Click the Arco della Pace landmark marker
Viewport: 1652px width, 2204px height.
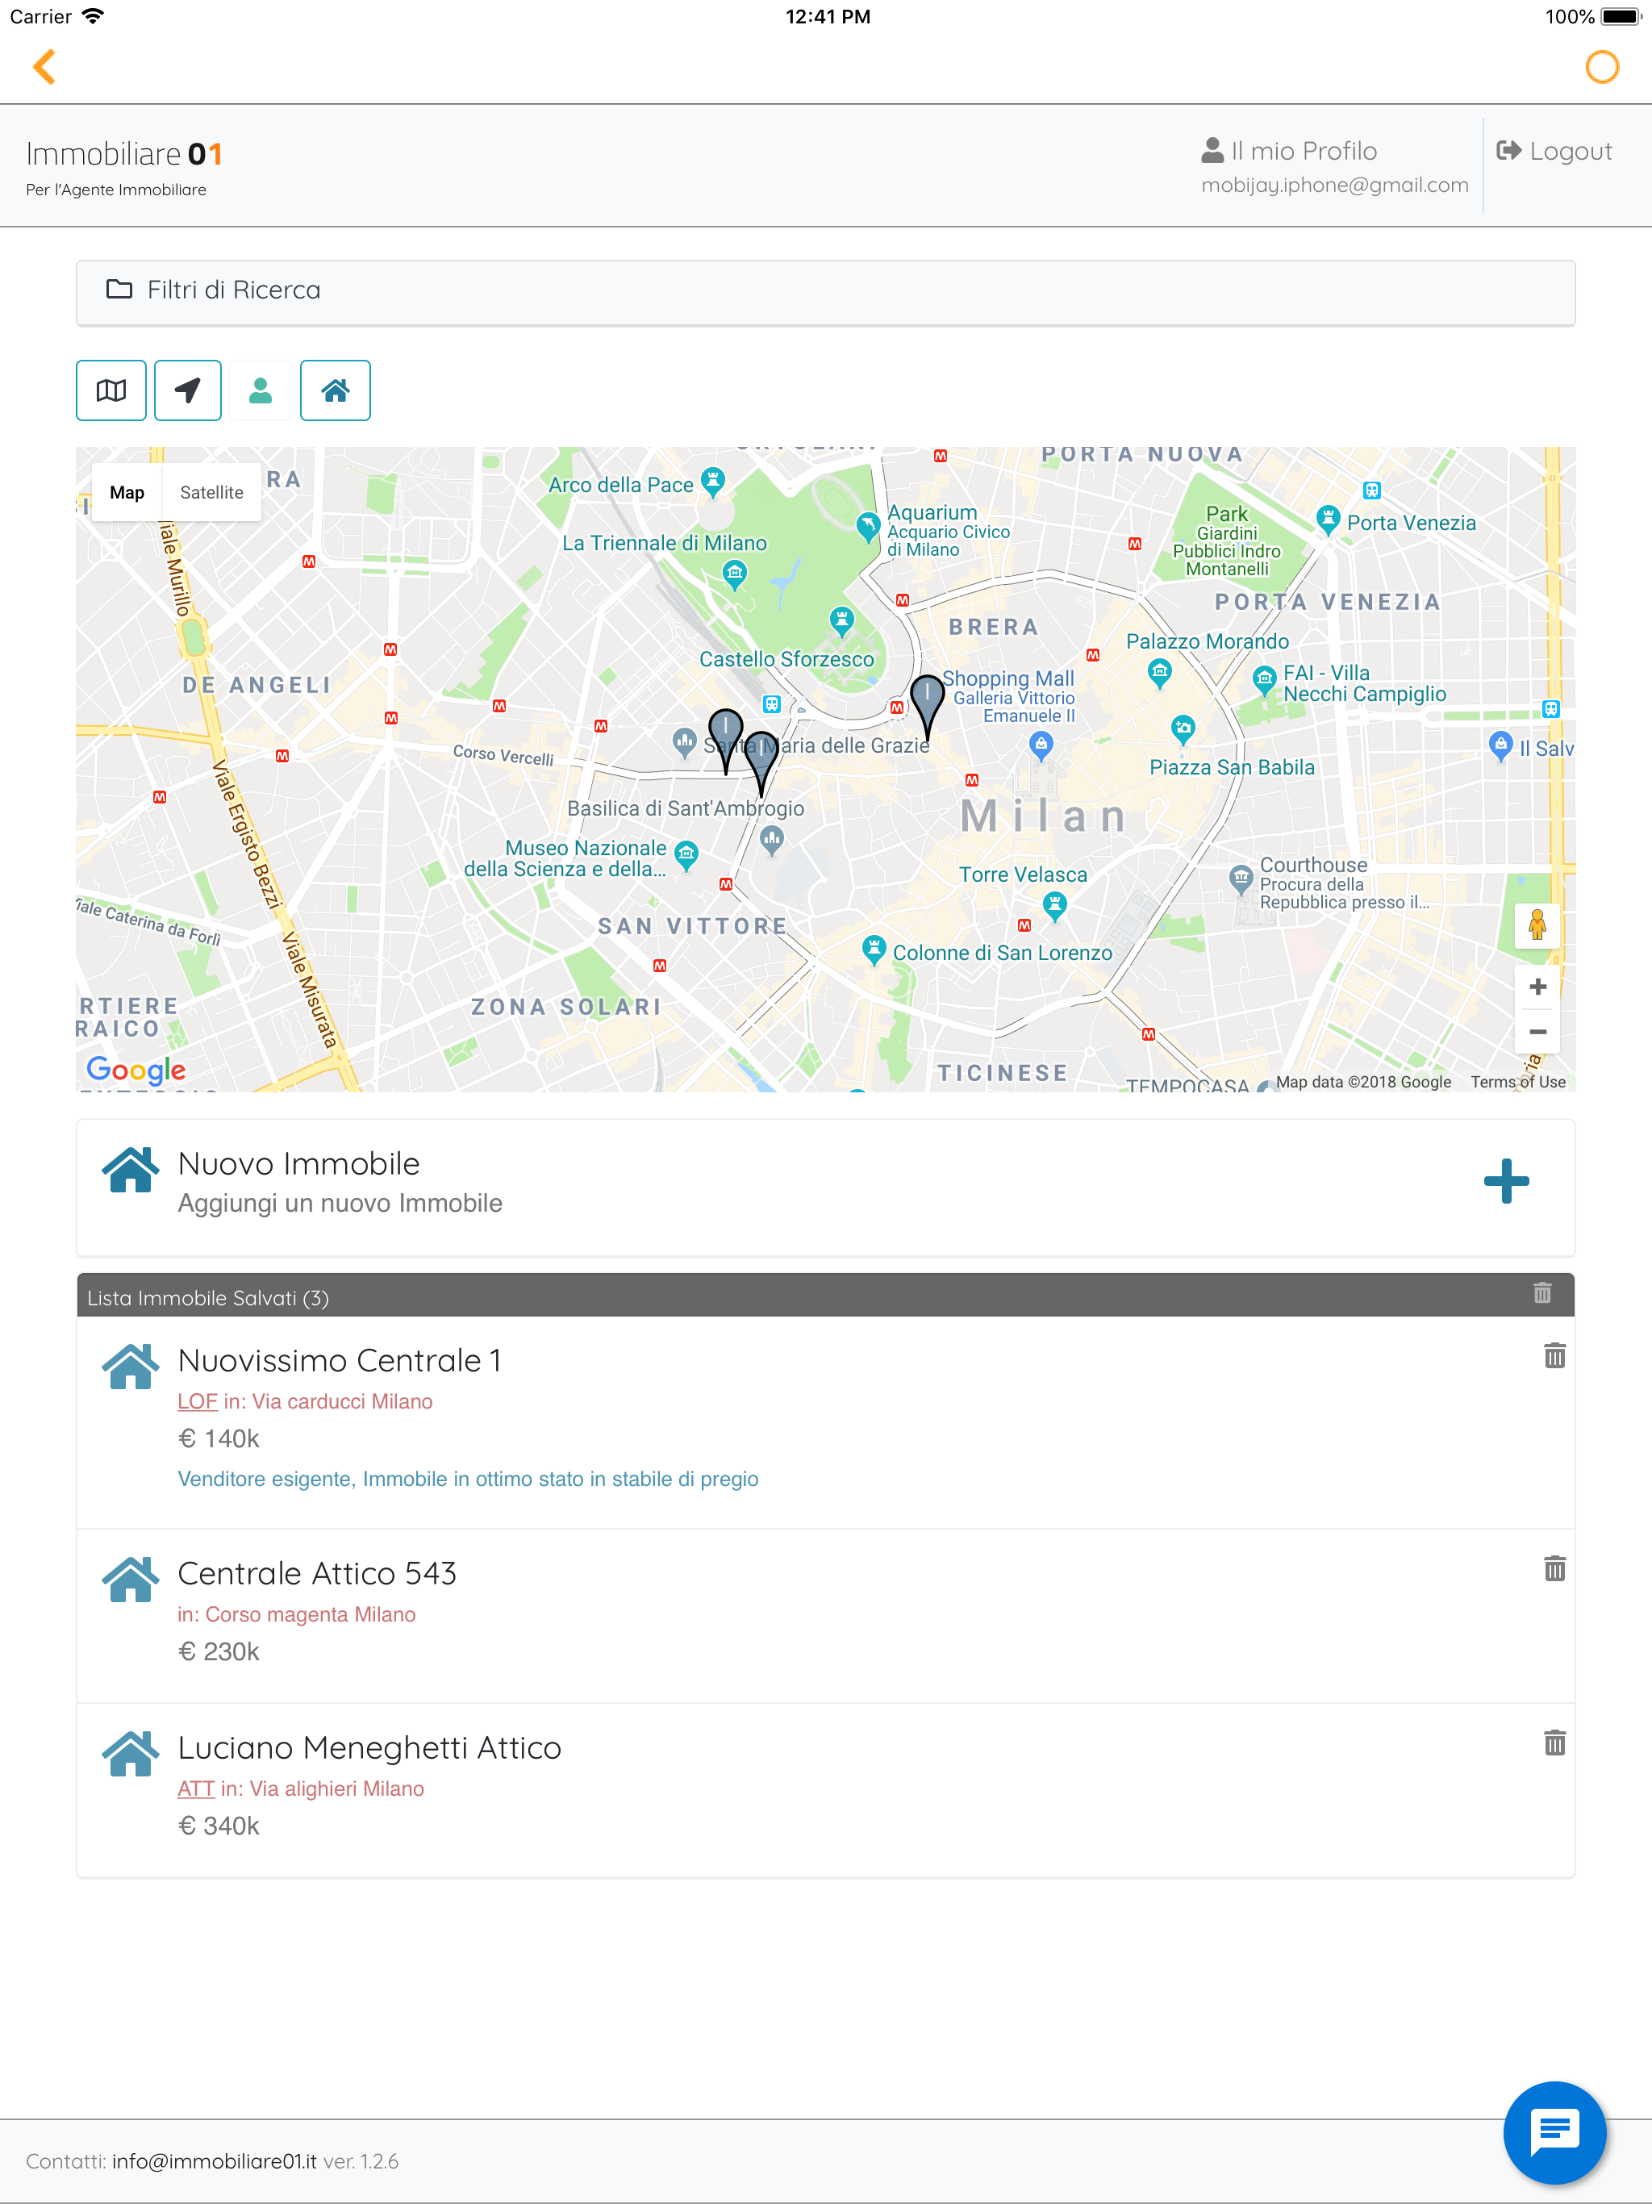[x=712, y=482]
